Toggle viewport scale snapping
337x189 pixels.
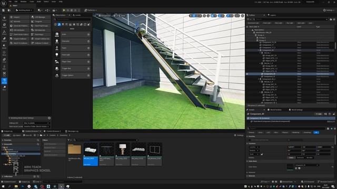click(x=228, y=16)
